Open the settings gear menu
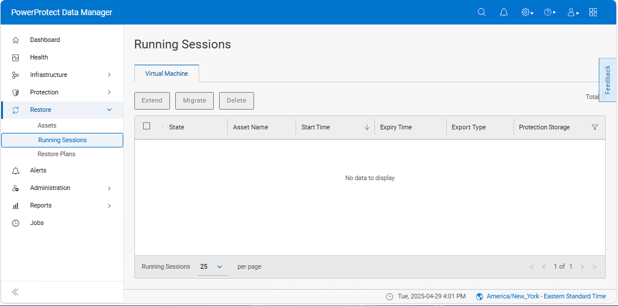Viewport: 618px width, 306px height. tap(527, 12)
